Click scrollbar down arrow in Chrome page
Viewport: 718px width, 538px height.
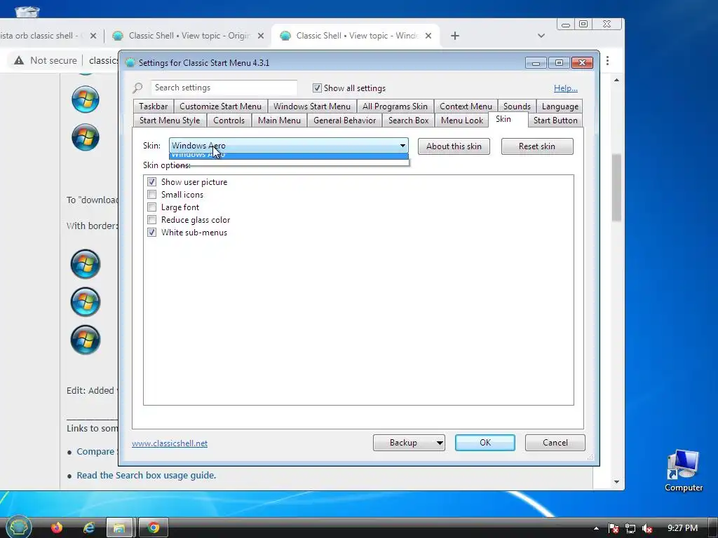click(616, 482)
